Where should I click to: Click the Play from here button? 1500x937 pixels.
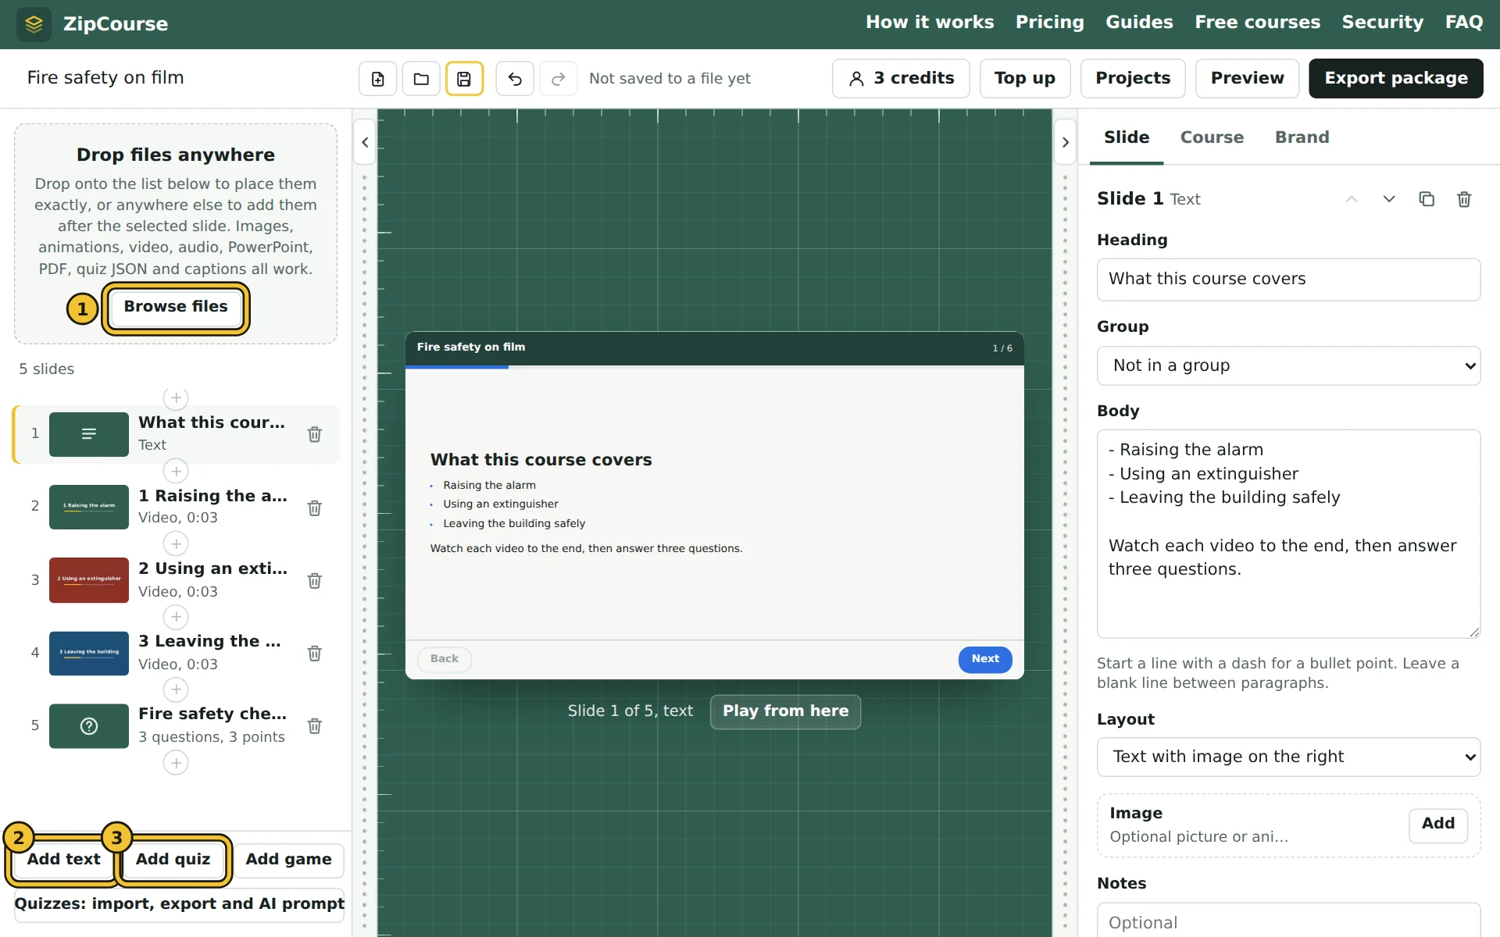coord(785,711)
